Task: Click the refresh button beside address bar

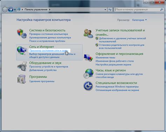Action: point(110,9)
